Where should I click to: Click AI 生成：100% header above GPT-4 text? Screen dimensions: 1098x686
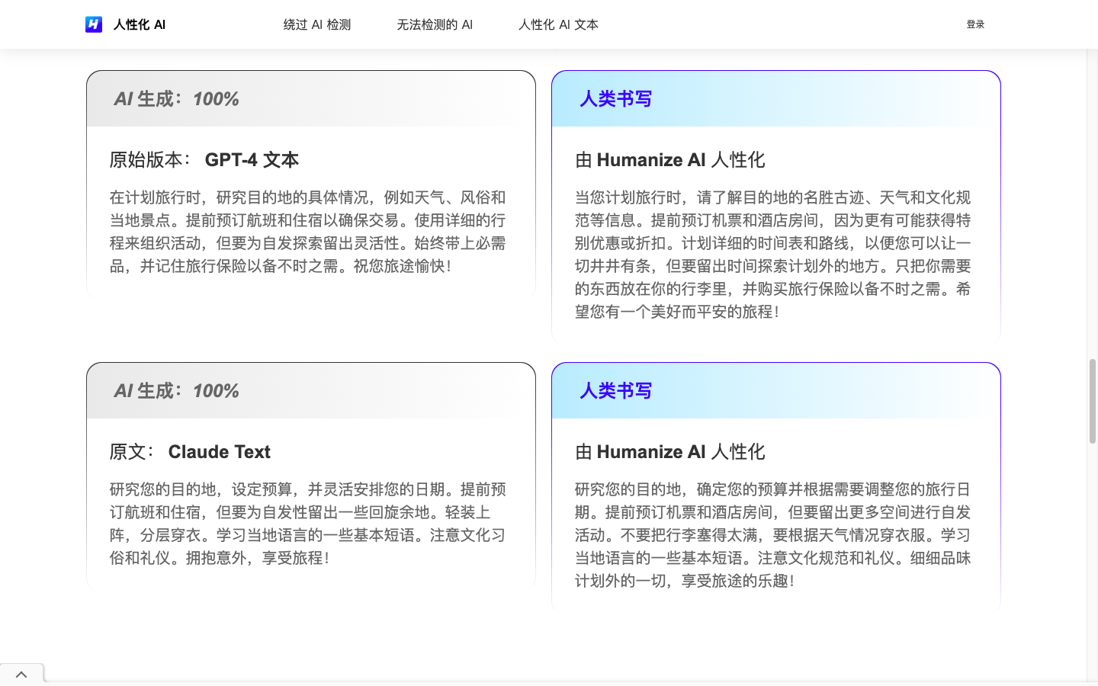[176, 99]
